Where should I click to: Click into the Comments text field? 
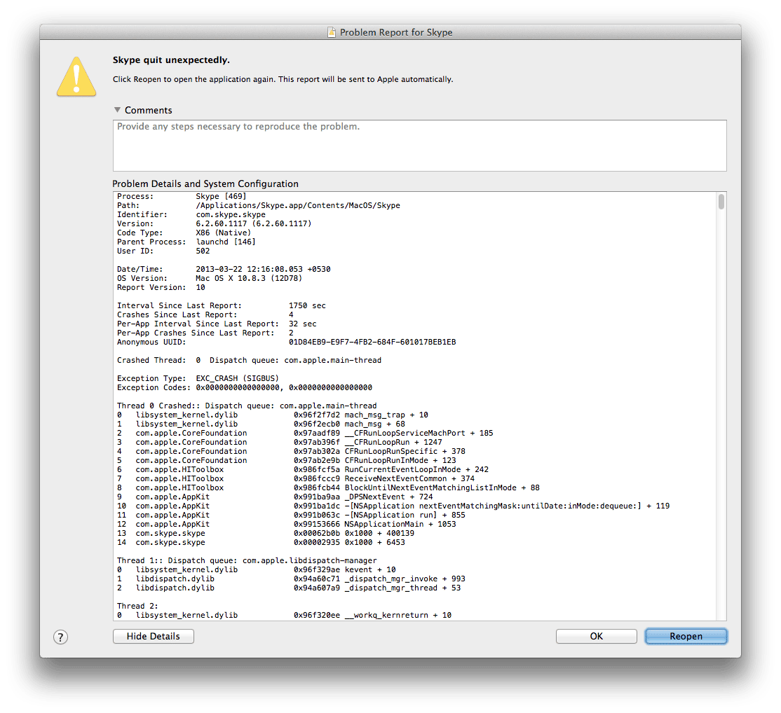[419, 145]
